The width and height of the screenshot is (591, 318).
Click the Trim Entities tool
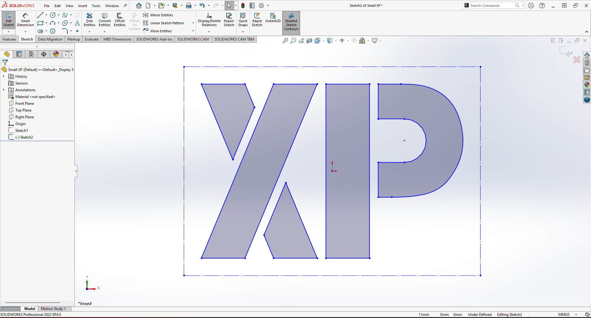90,20
